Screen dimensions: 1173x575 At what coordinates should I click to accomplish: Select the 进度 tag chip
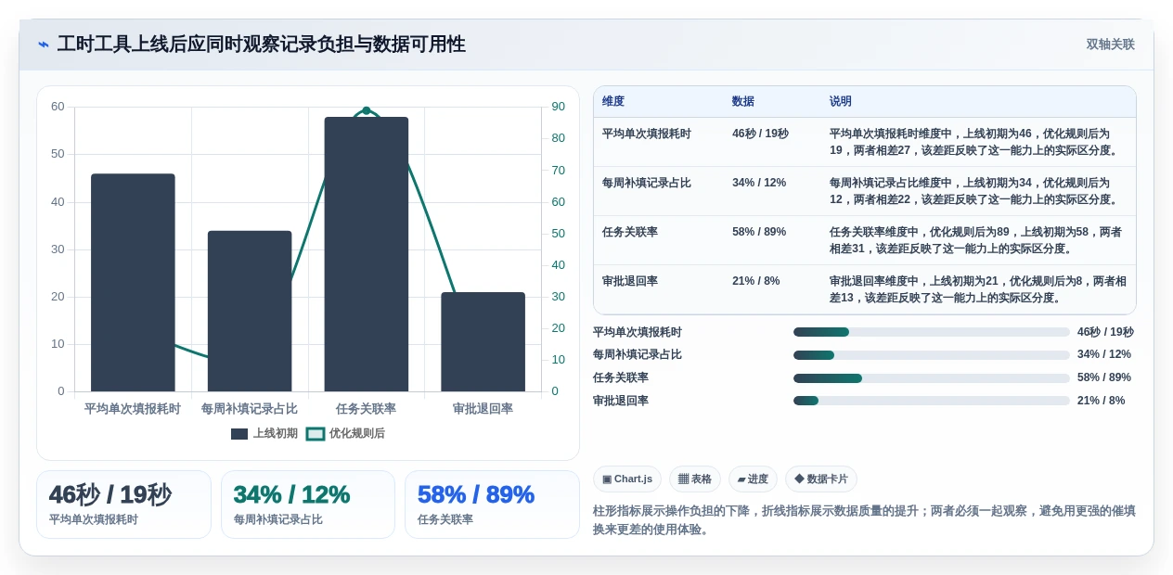(x=753, y=479)
